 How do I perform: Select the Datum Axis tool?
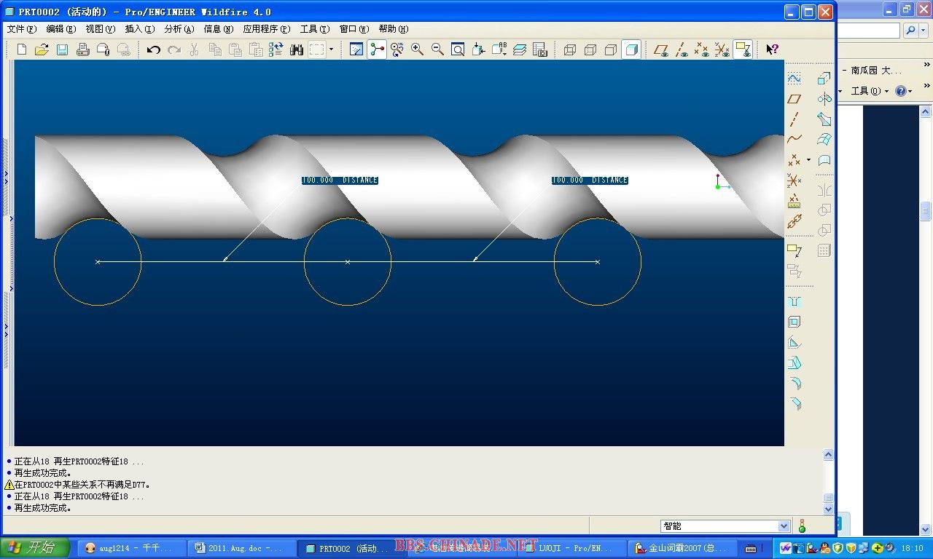[x=795, y=119]
